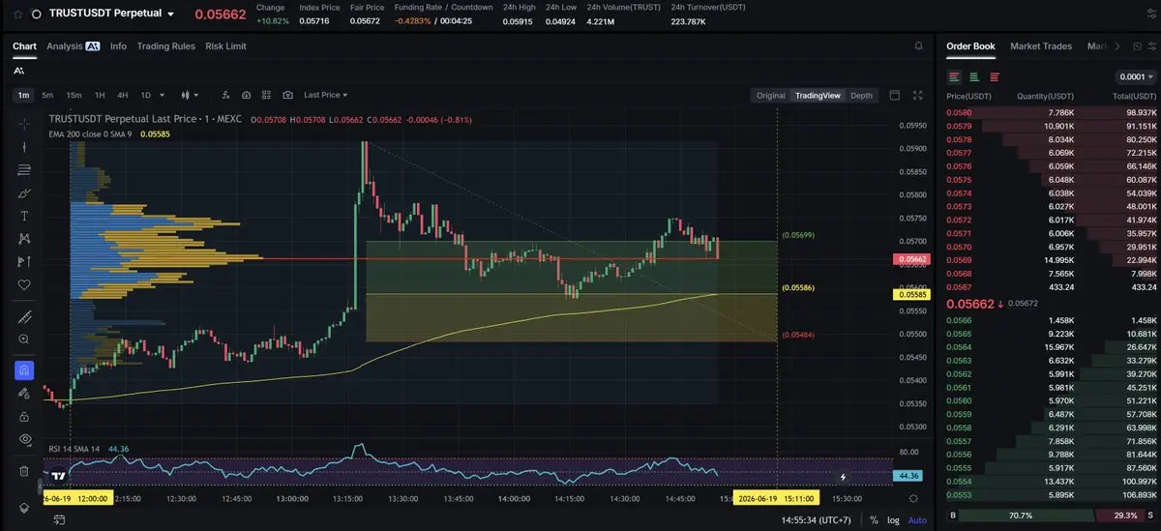Open the Info tab

118,45
